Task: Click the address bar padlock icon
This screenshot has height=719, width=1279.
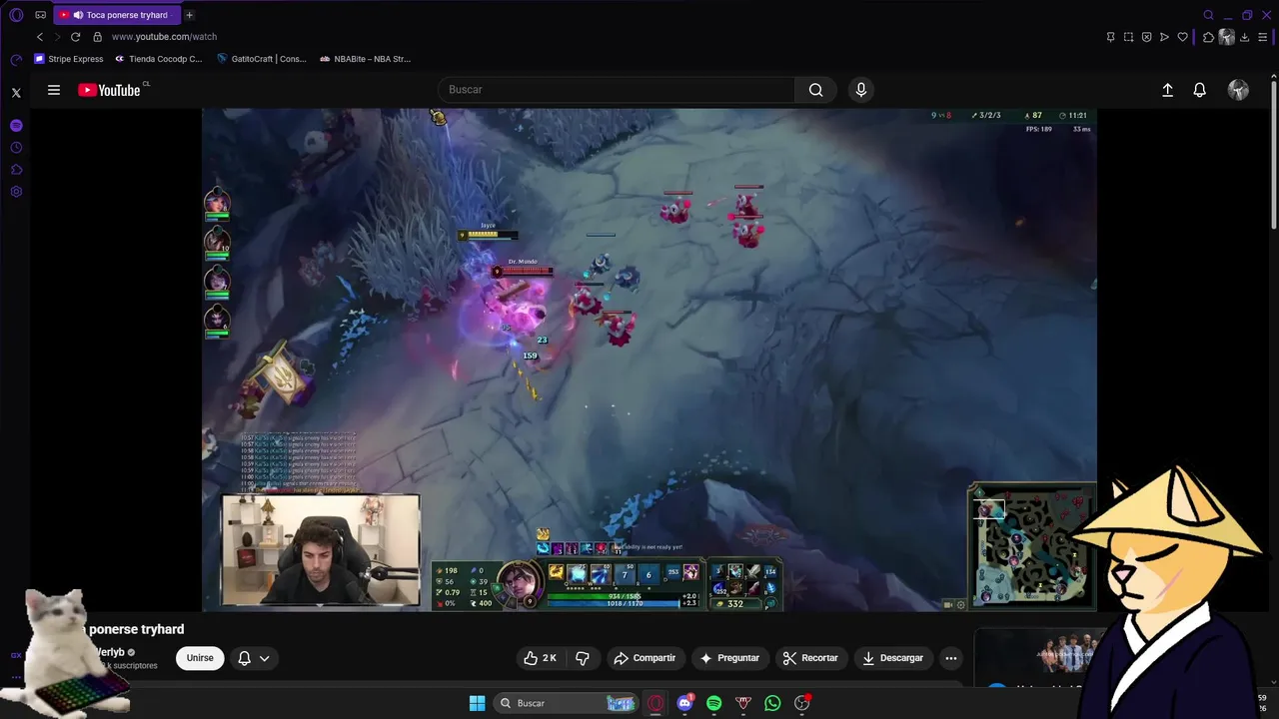Action: [x=97, y=37]
